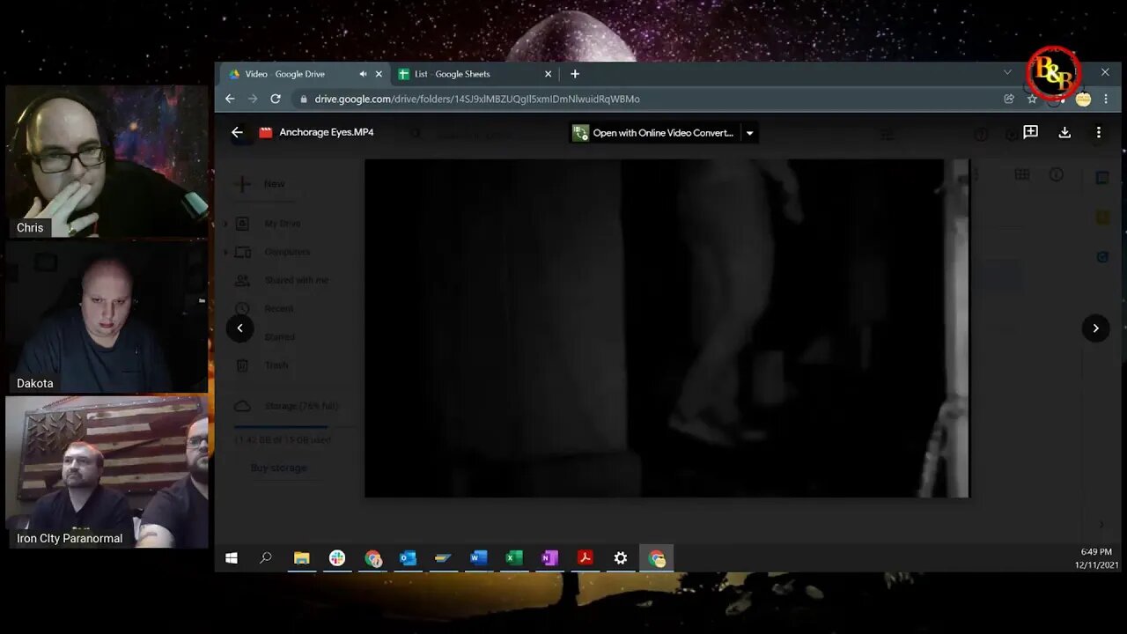1127x634 pixels.
Task: Open the Chrome profile avatar
Action: 1083,99
